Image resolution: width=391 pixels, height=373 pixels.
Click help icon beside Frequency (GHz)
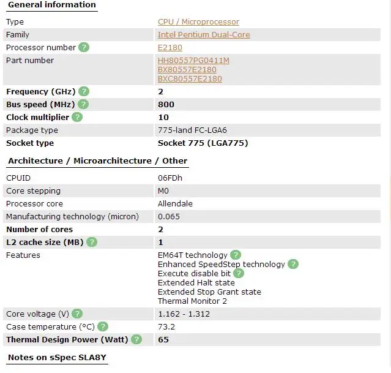(84, 91)
